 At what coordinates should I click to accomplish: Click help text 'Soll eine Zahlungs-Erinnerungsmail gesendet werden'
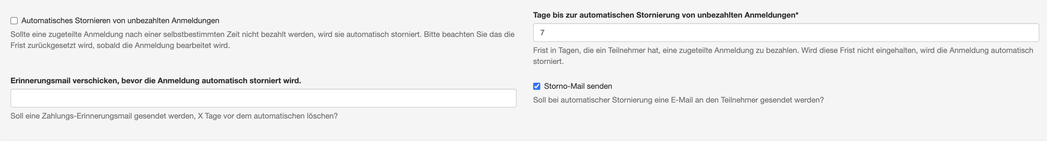point(103,116)
